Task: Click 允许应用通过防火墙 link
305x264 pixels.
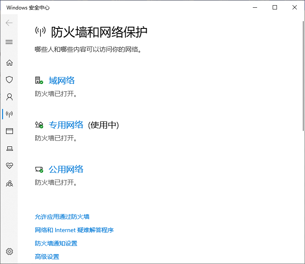Action: pyautogui.click(x=62, y=217)
